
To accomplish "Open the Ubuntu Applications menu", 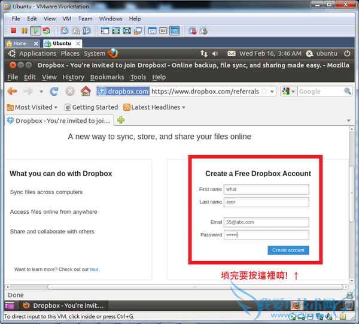I will pyautogui.click(x=38, y=53).
